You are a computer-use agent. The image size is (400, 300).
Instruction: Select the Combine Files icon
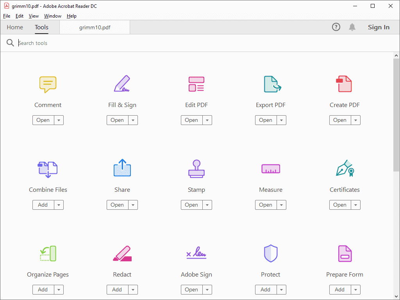(48, 170)
